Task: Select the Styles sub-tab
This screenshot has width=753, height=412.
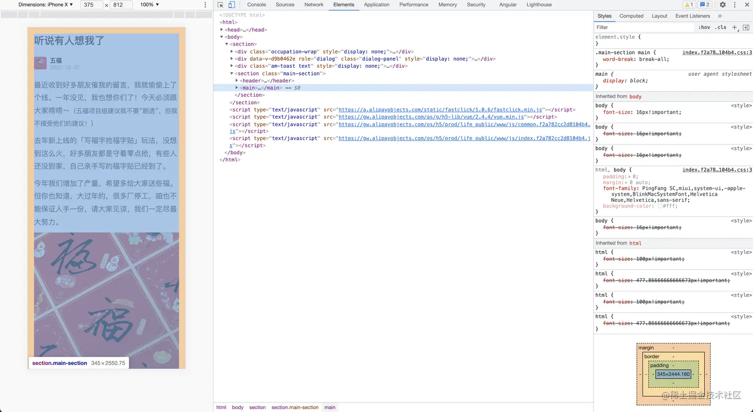Action: click(x=605, y=16)
